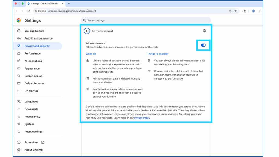Click the browser reload icon

tap(29, 11)
